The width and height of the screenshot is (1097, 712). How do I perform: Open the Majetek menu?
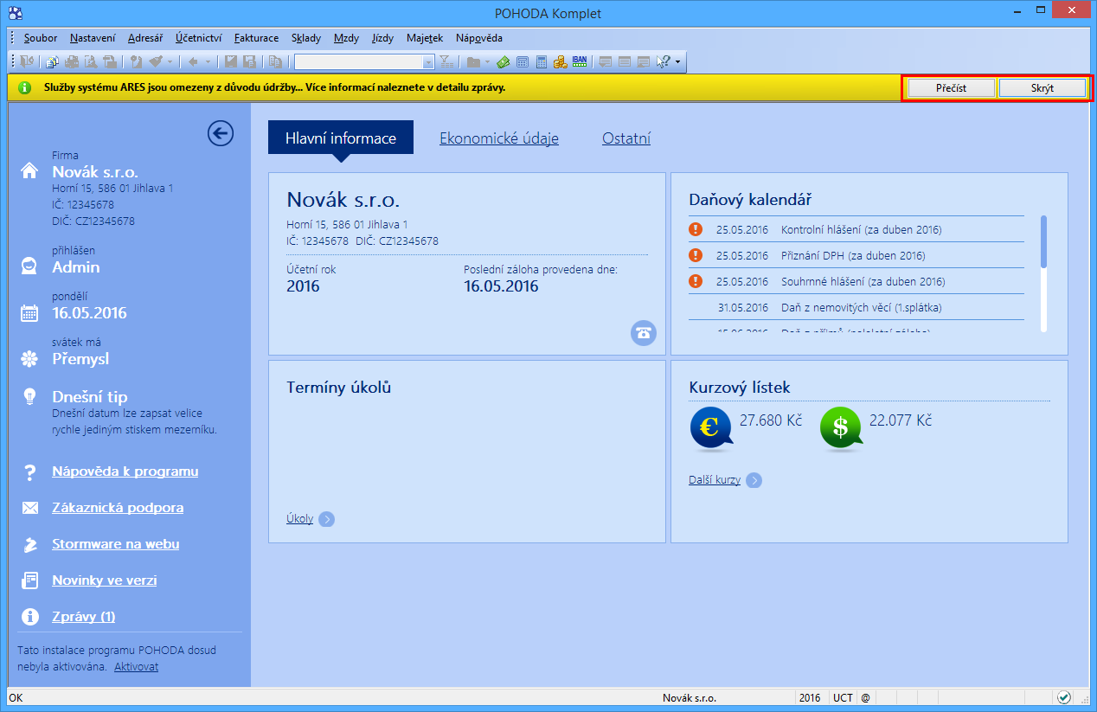pos(425,38)
